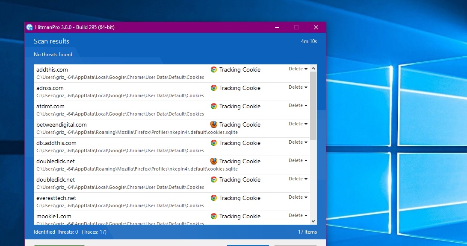The image size is (467, 246).
Task: Open Delete dropdown for Firefox doubleclick.net cookie
Action: (x=298, y=161)
